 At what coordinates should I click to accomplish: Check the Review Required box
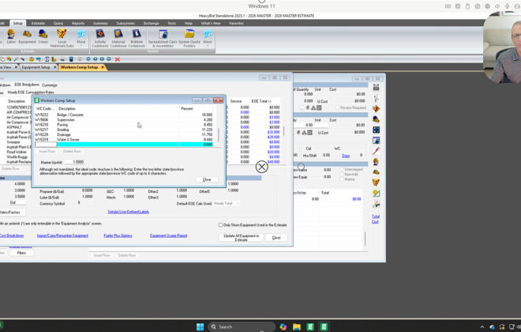click(338, 108)
